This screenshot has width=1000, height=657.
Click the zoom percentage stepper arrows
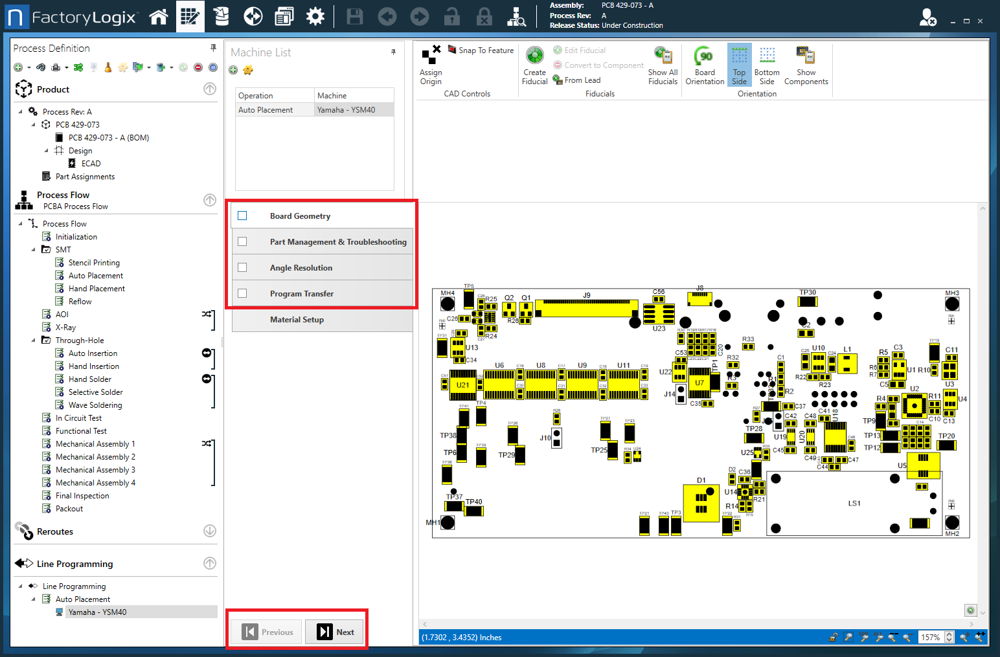click(949, 637)
